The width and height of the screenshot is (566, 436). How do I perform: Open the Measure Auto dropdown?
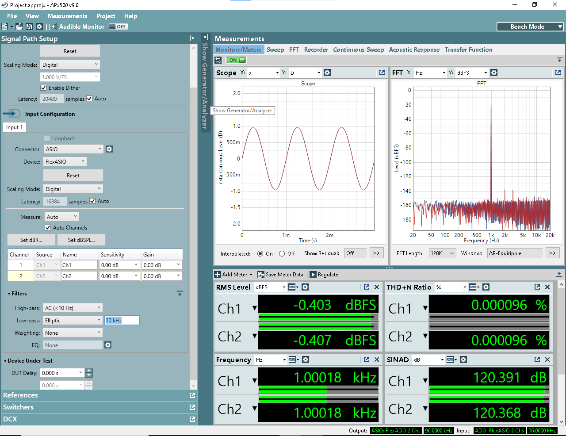62,217
